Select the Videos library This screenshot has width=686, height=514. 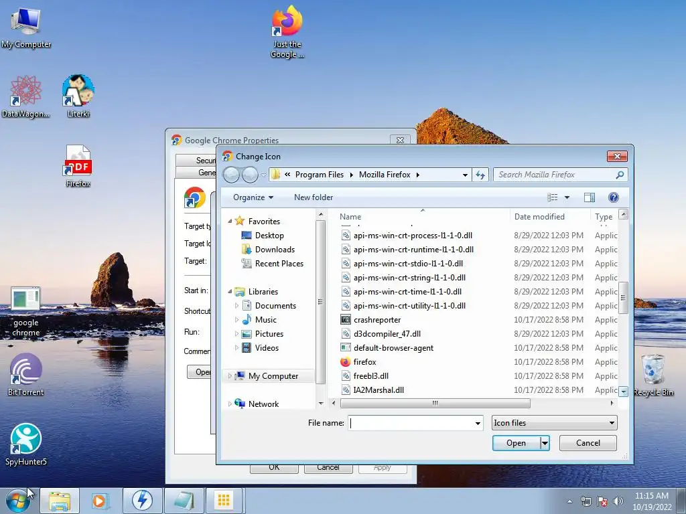click(267, 348)
